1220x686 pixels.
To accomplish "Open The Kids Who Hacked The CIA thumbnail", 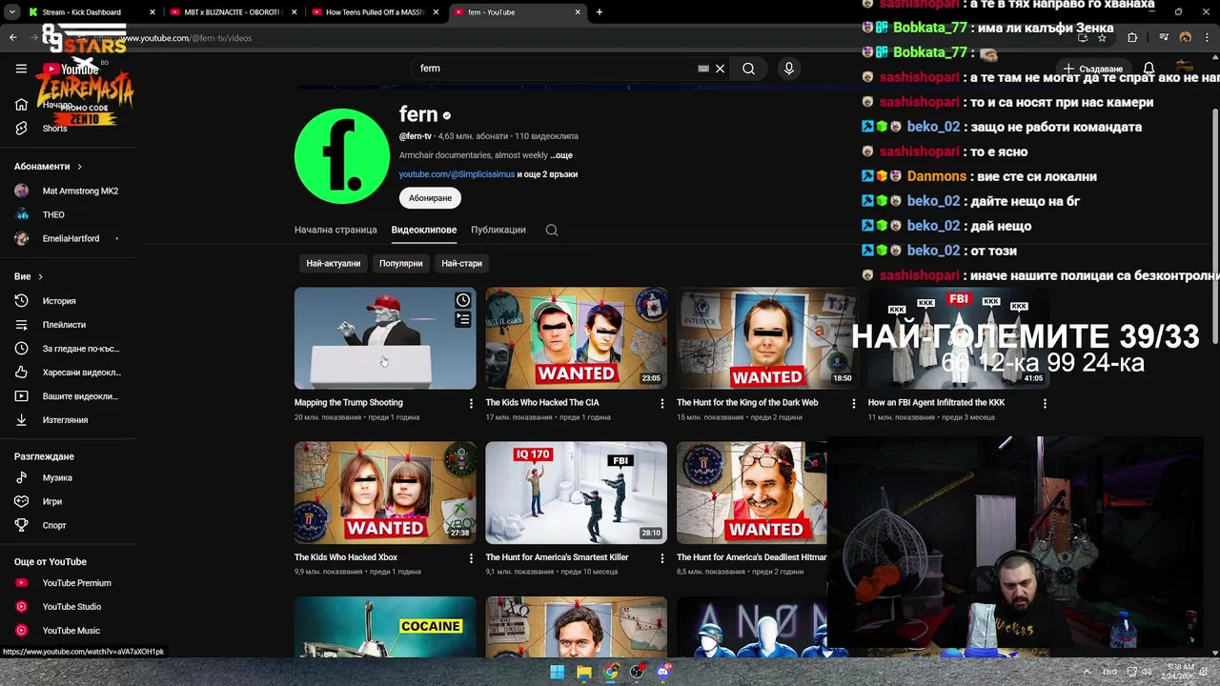I will pyautogui.click(x=576, y=338).
